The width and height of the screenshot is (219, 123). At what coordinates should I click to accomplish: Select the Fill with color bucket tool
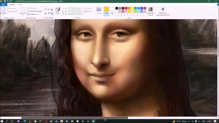tap(49, 10)
